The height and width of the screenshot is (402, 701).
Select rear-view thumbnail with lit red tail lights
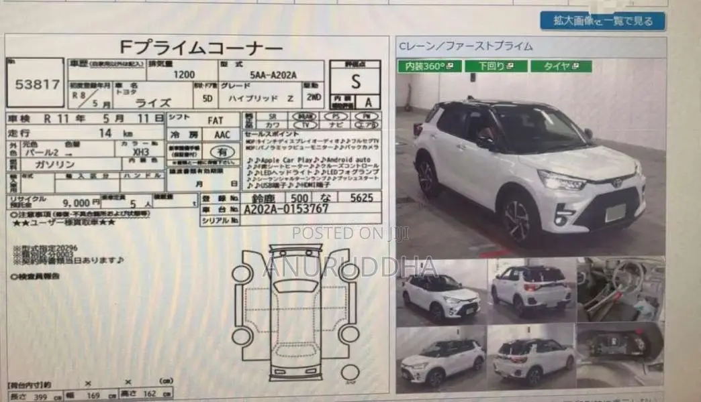[x=531, y=291]
